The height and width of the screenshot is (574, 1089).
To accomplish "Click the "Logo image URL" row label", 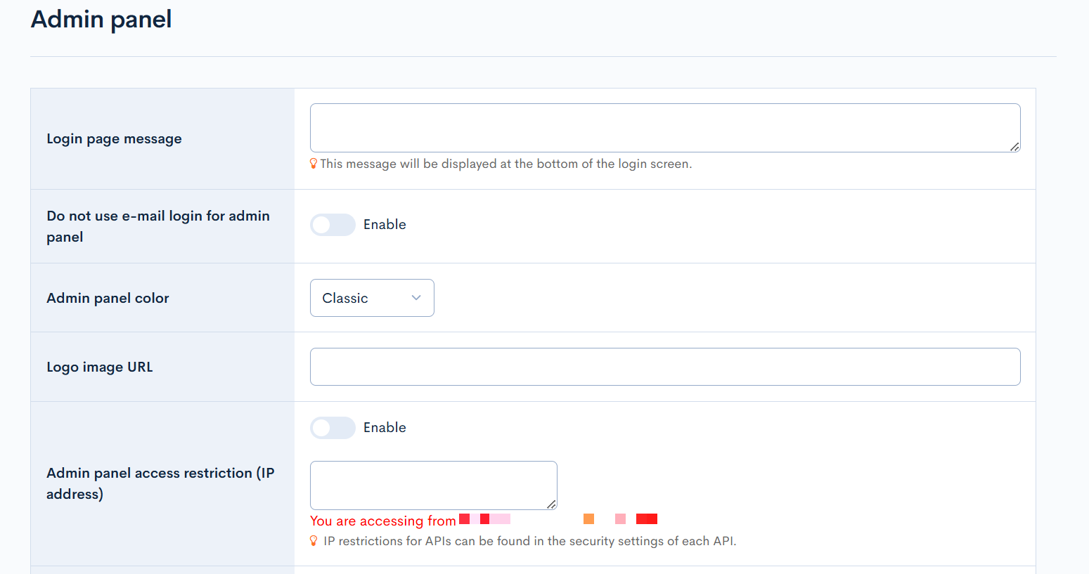I will 99,367.
